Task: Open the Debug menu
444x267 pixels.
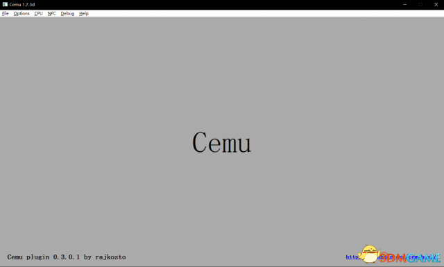Action: point(67,13)
